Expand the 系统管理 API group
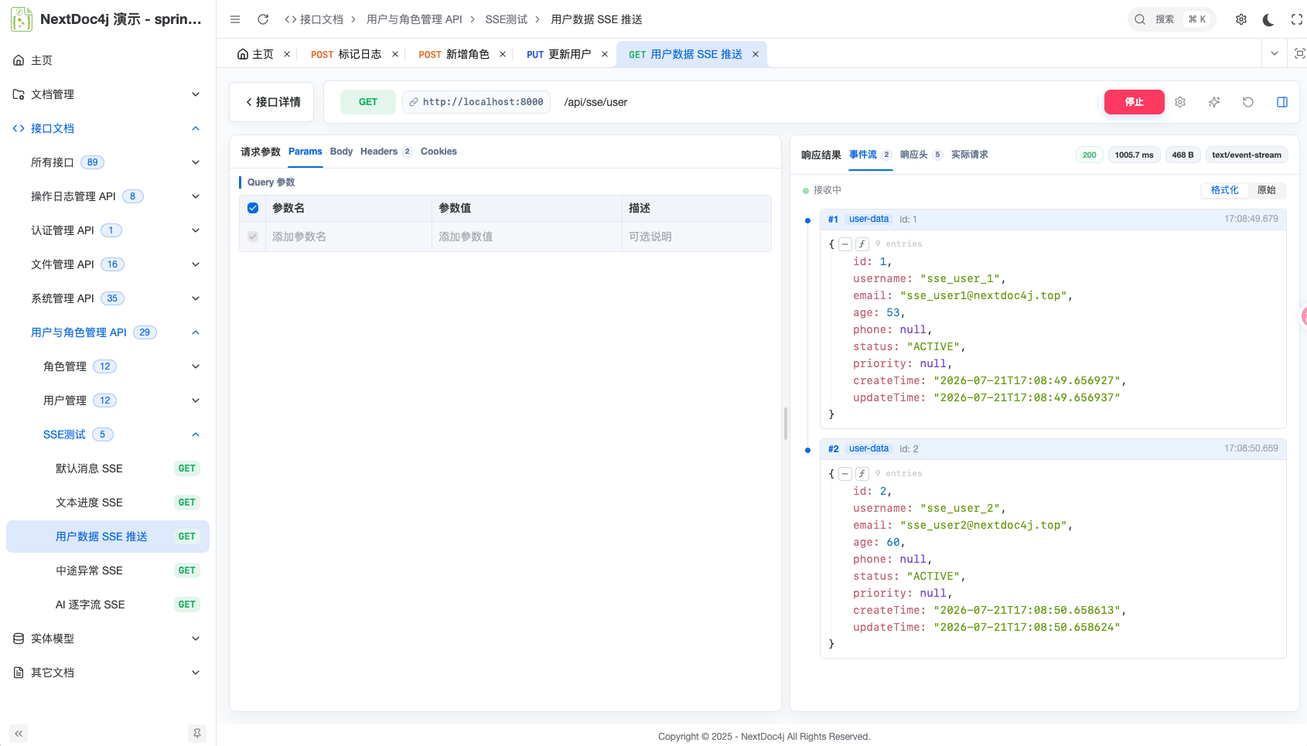This screenshot has height=746, width=1307. (107, 298)
